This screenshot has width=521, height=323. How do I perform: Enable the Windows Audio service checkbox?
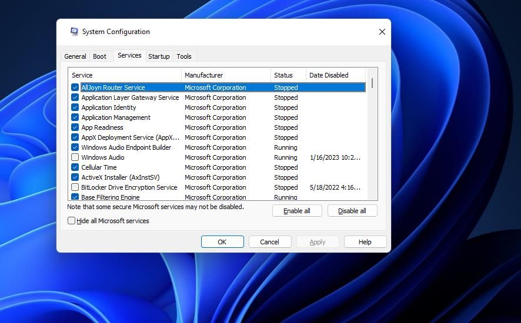click(x=75, y=157)
